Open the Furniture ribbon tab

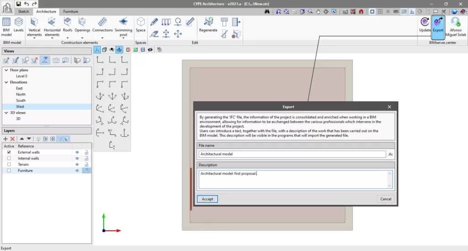click(70, 11)
